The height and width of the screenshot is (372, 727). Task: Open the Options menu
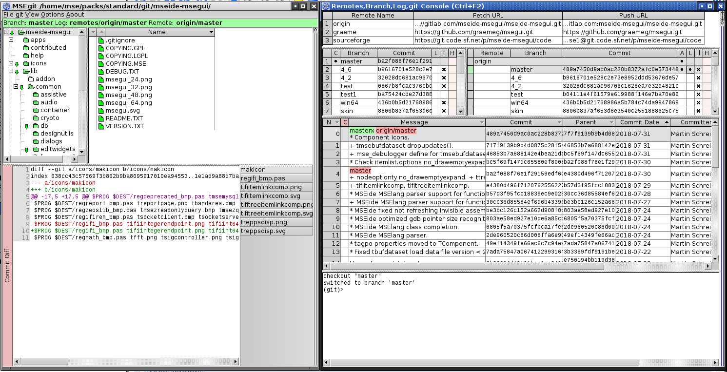click(x=52, y=15)
